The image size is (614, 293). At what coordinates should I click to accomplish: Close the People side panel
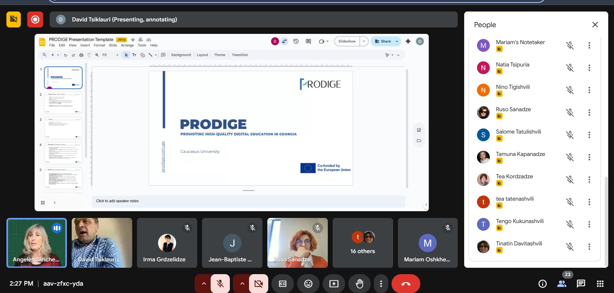pyautogui.click(x=595, y=25)
